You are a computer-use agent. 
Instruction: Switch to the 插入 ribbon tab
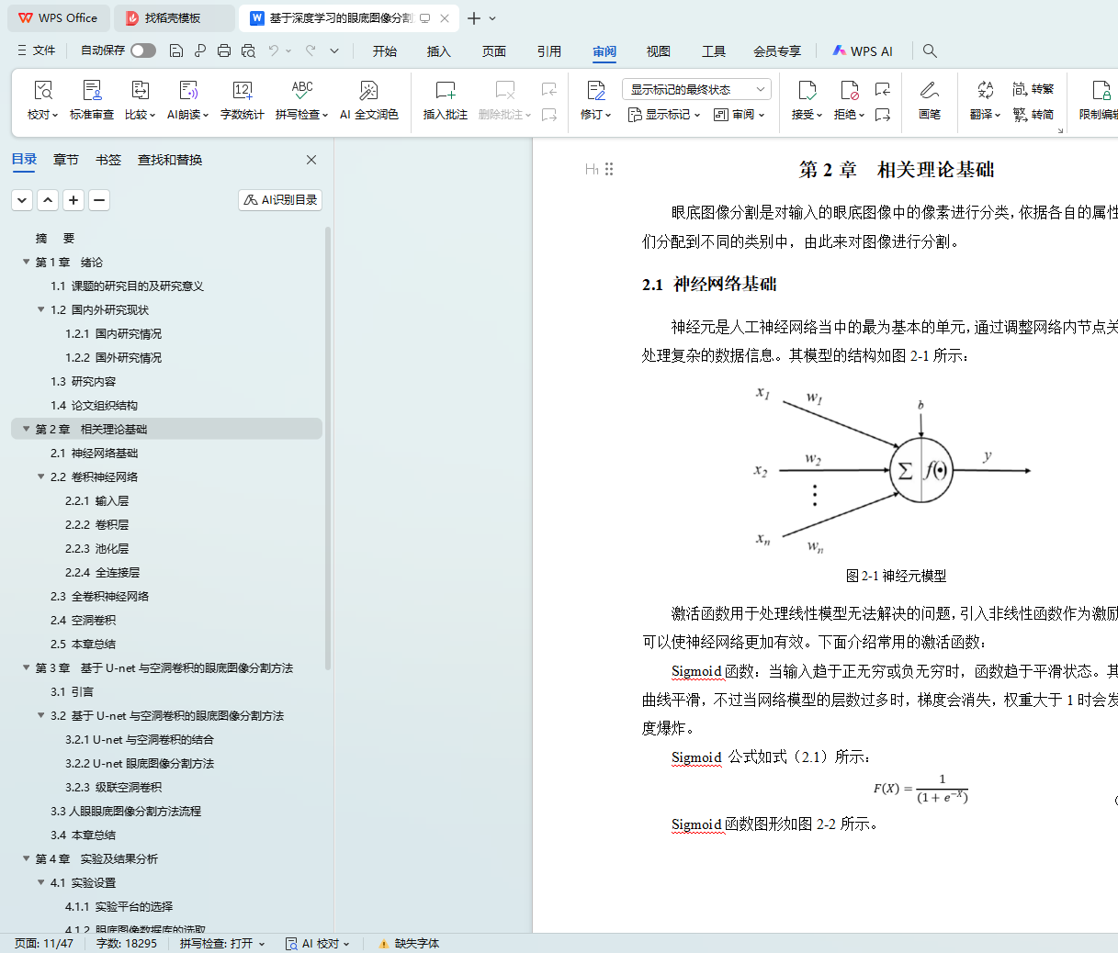[439, 51]
